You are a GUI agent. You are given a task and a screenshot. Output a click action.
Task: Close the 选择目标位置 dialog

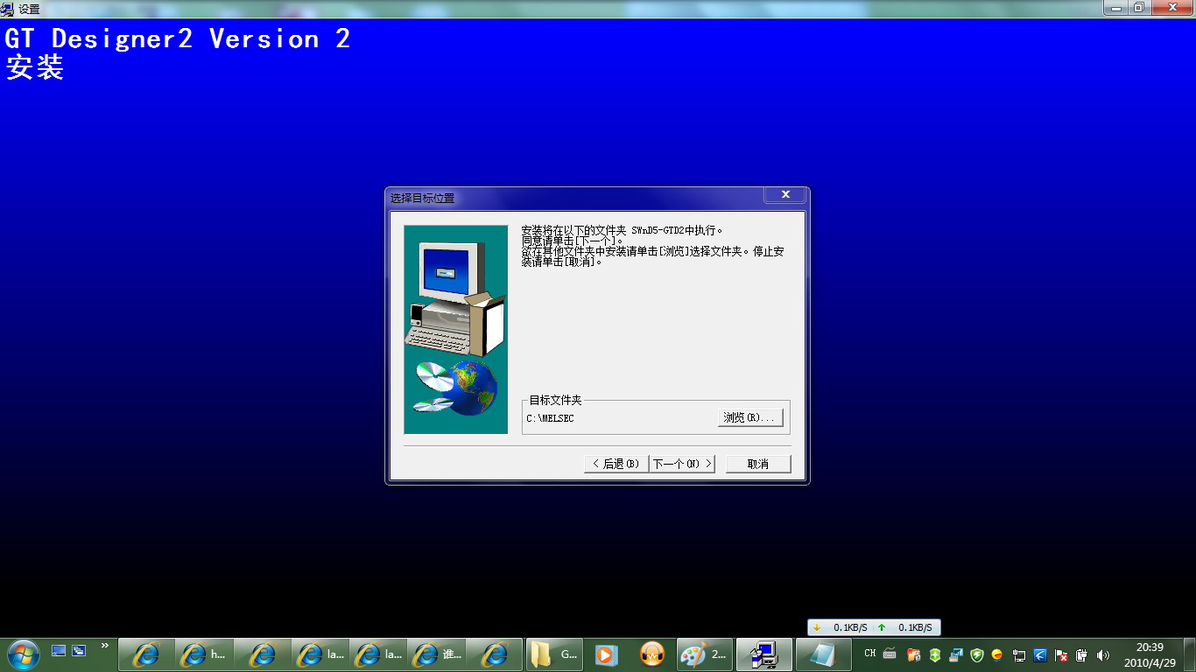[784, 194]
